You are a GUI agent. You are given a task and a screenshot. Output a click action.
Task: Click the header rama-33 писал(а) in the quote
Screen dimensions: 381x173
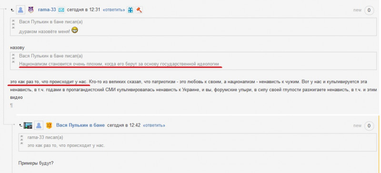(x=45, y=137)
